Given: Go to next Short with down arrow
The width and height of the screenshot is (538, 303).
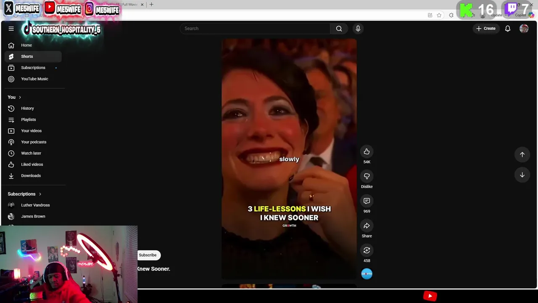Looking at the screenshot, I should click(522, 175).
